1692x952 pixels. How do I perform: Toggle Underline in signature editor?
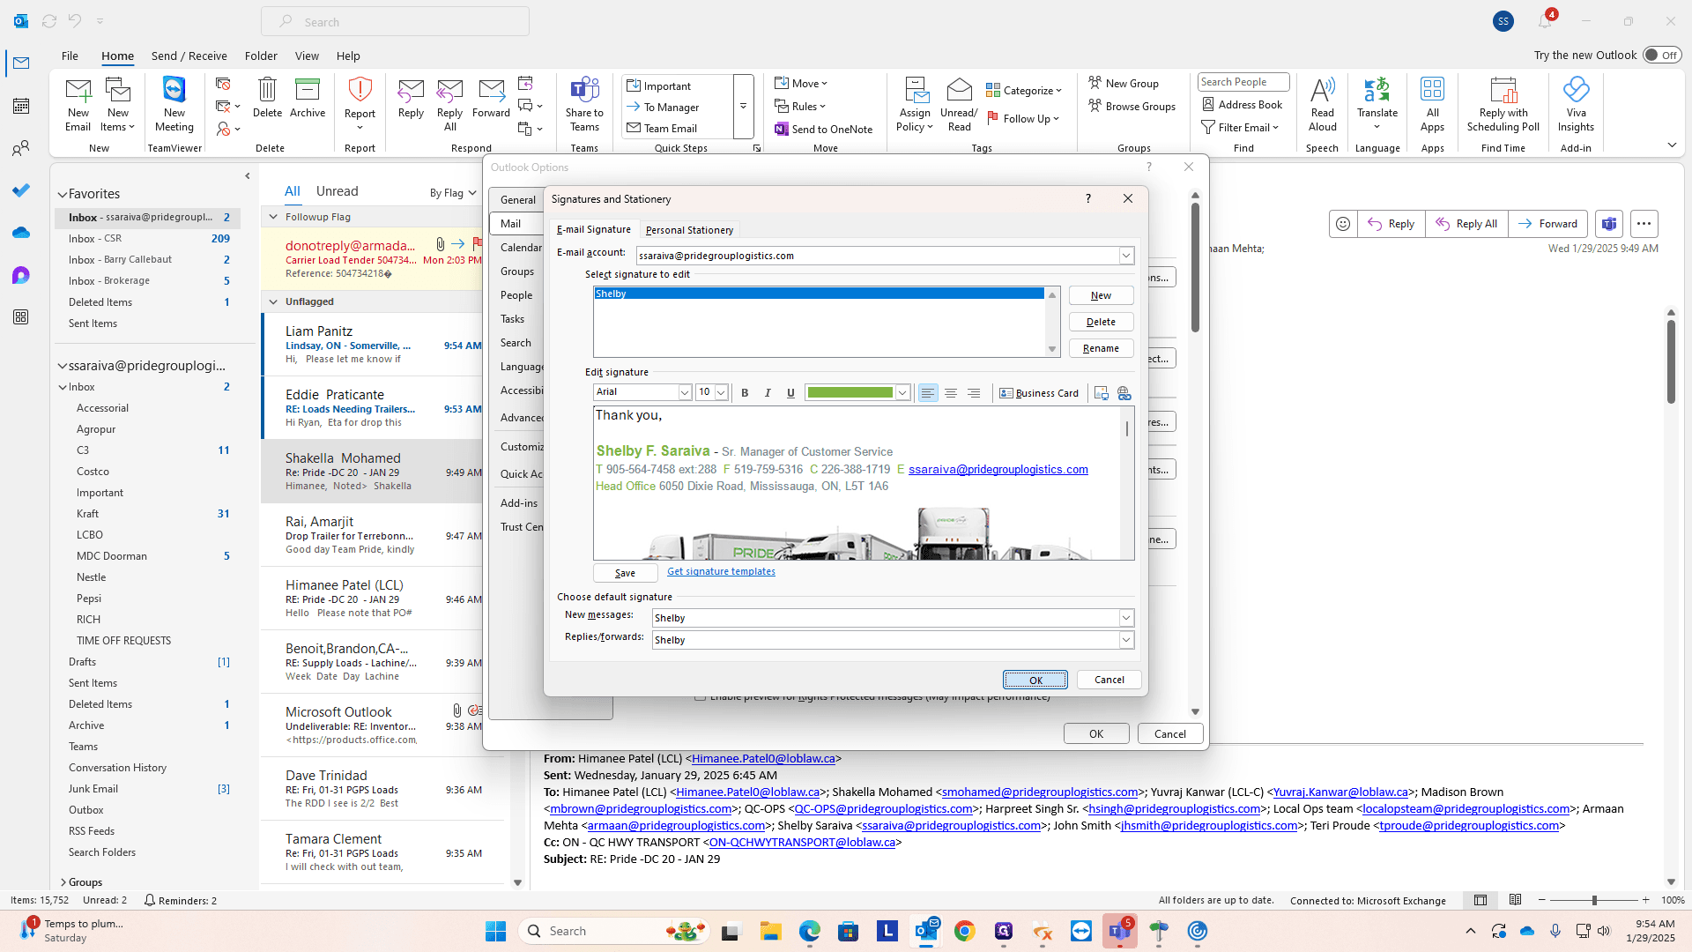(x=790, y=393)
